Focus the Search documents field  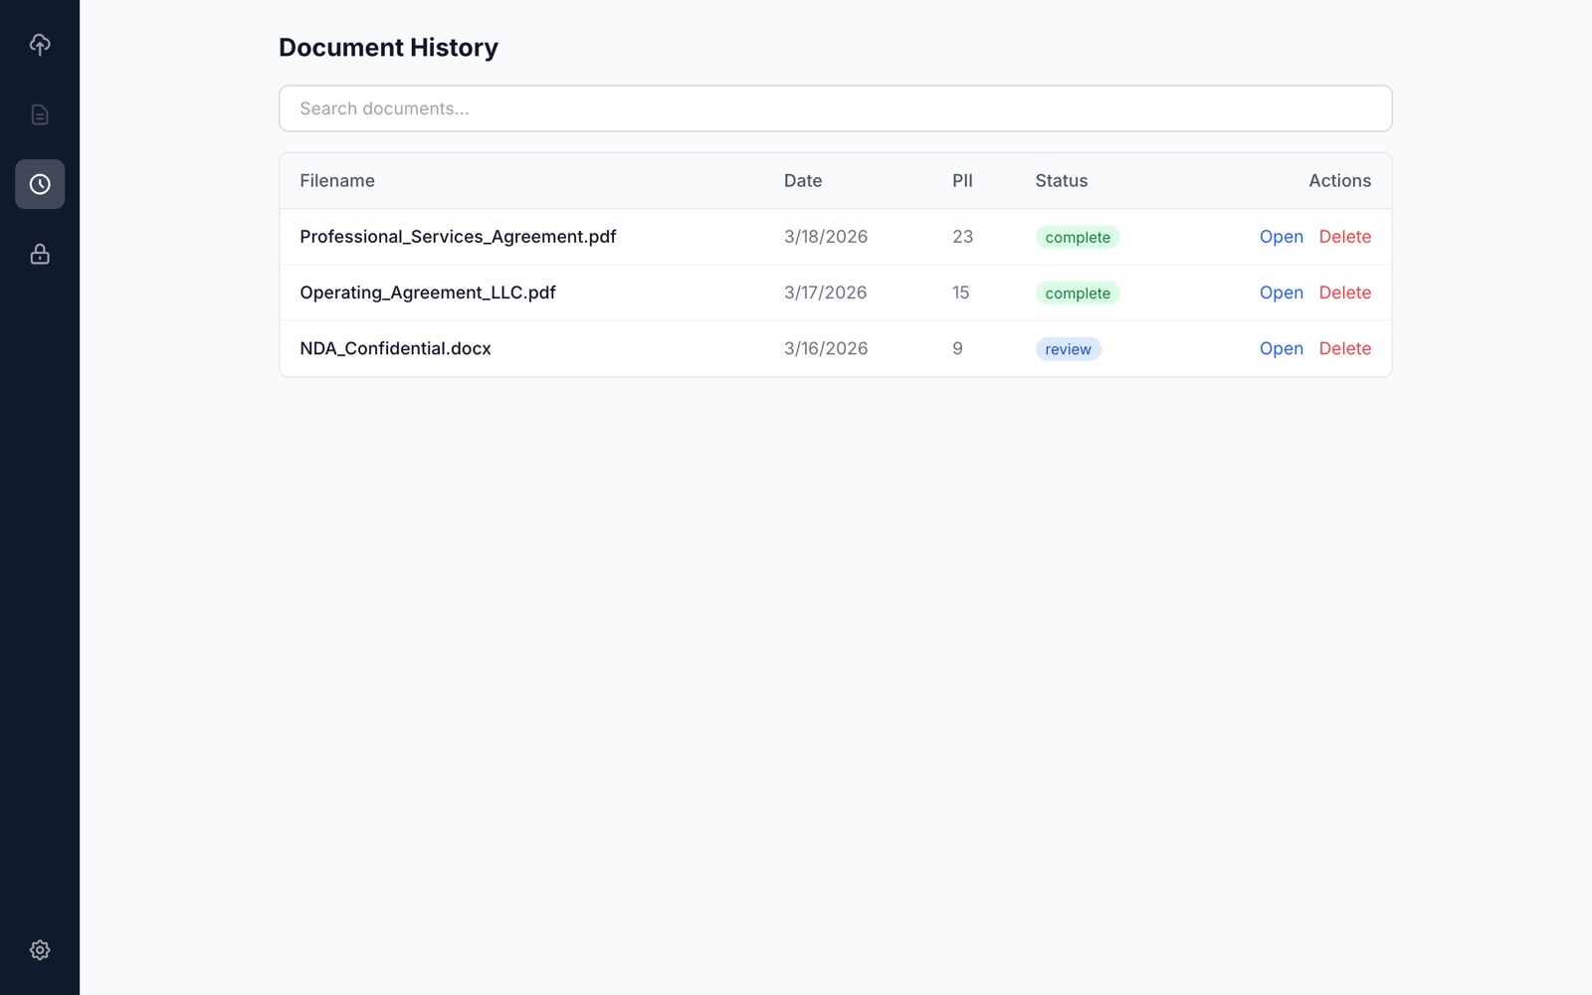pos(835,108)
